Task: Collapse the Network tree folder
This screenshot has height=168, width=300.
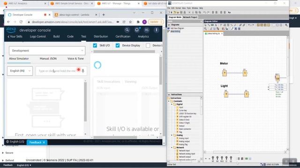Action: tap(172, 147)
